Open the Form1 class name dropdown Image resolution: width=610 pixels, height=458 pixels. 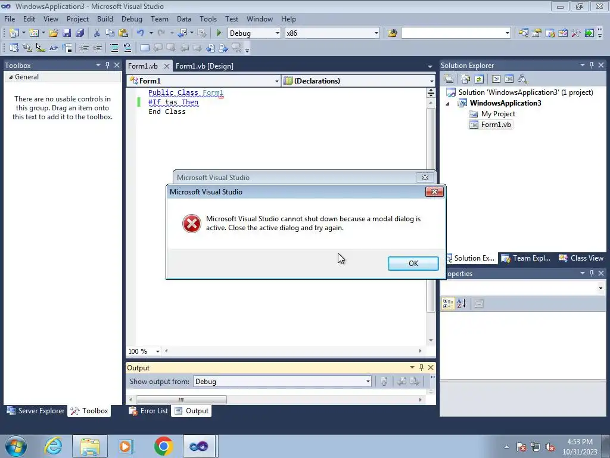point(276,81)
